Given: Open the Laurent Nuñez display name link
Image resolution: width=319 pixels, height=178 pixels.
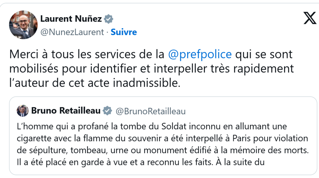Looking at the screenshot, I should coord(71,19).
